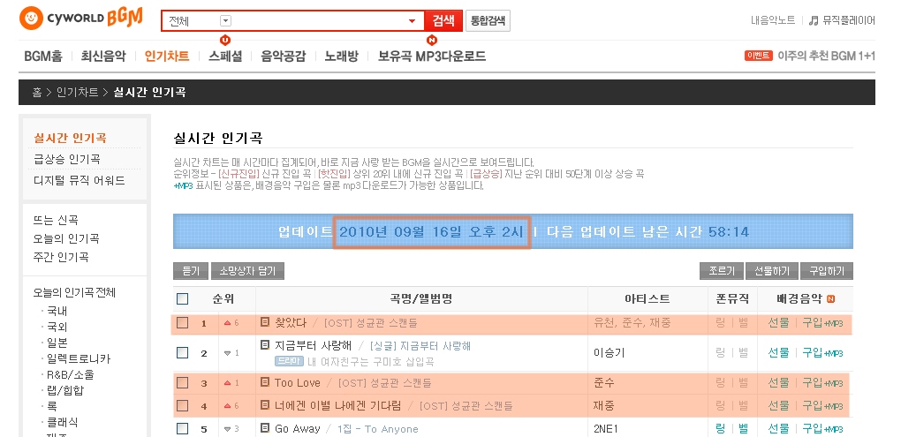Click the 구입하기 button

(x=826, y=271)
